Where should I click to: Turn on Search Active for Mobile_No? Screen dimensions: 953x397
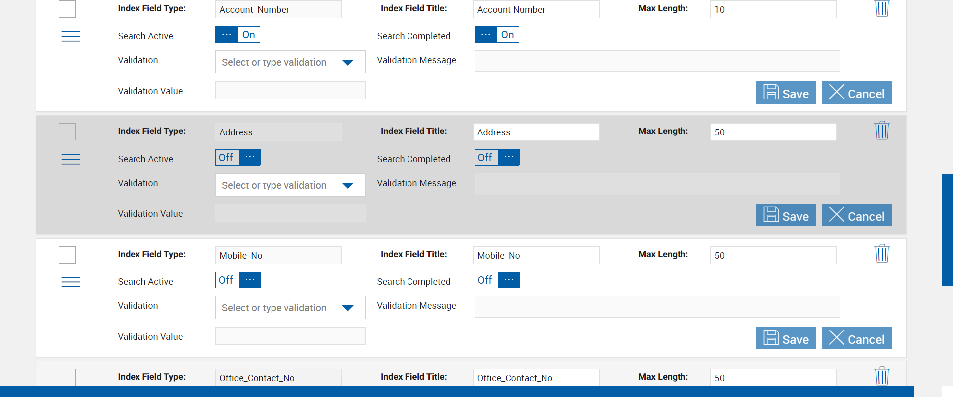pos(238,280)
